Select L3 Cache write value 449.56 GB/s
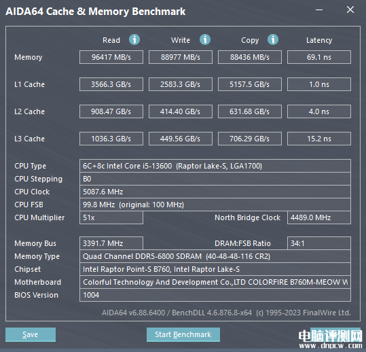Screen dimensions: 366x352 181,139
